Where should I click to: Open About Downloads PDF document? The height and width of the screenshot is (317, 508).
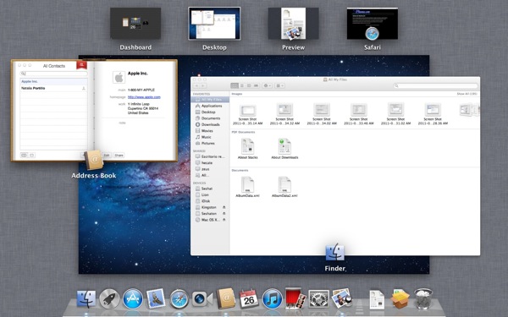point(284,149)
